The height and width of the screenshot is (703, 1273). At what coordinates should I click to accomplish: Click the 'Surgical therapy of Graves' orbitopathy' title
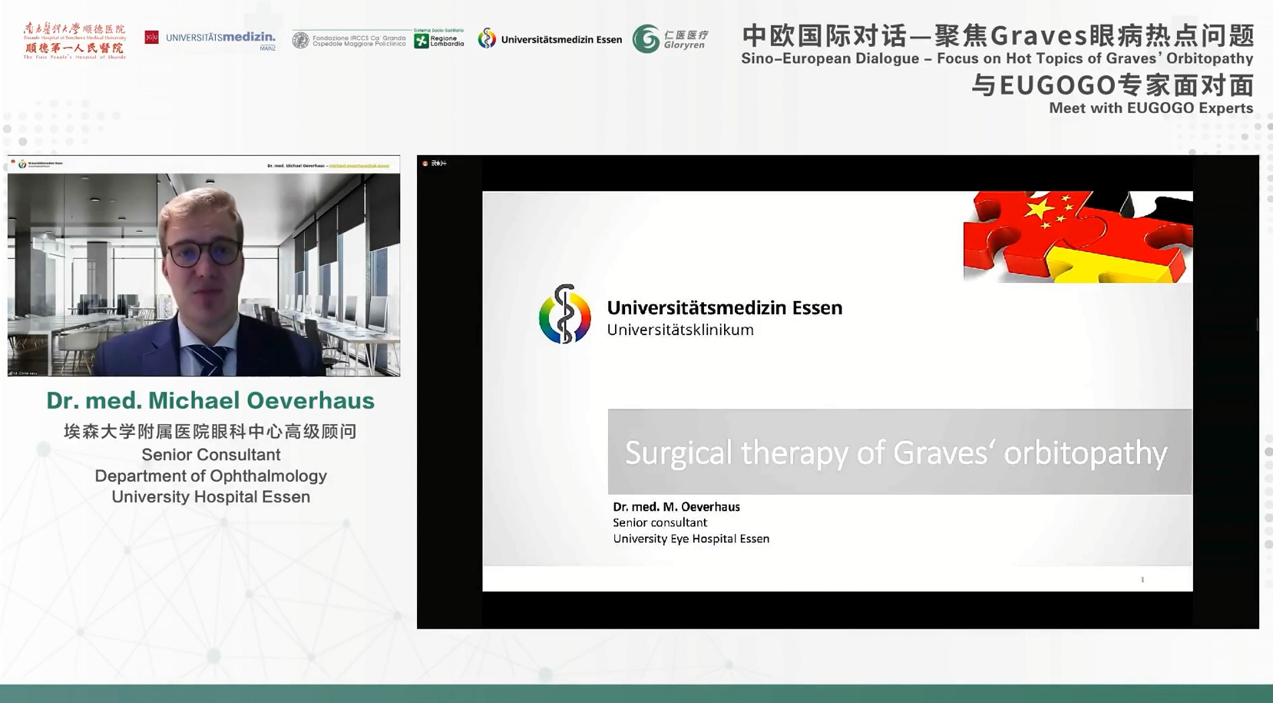coord(895,453)
